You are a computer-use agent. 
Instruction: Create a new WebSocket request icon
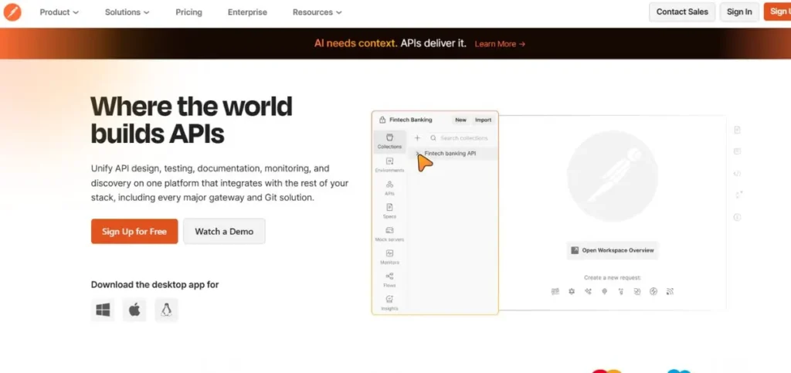coord(637,291)
